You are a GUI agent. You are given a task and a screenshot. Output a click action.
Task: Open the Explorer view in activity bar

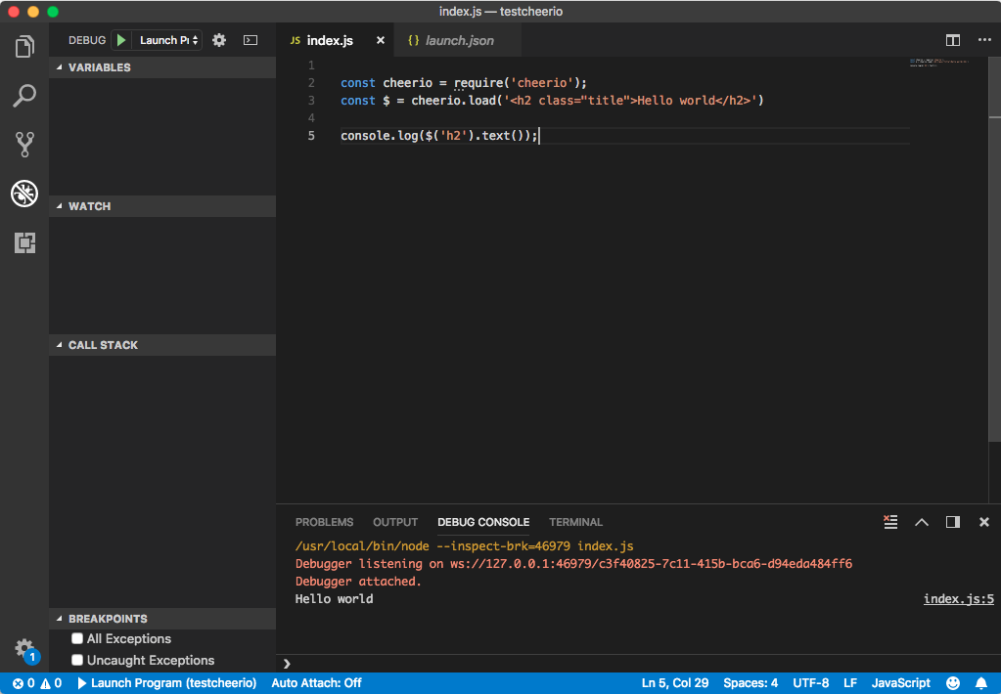24,47
